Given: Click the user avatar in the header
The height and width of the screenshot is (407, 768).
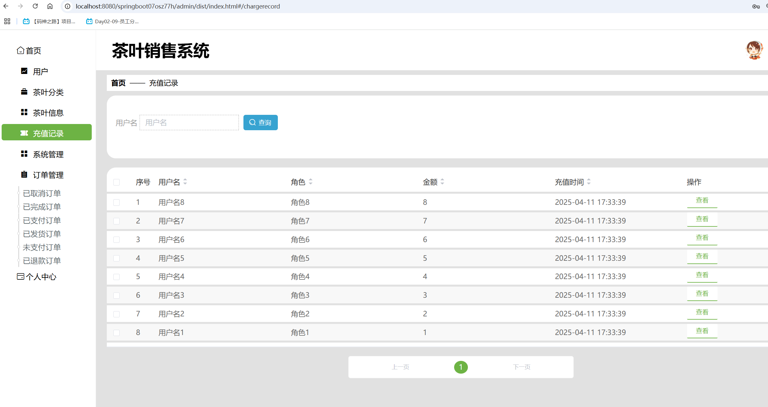Looking at the screenshot, I should pyautogui.click(x=754, y=50).
